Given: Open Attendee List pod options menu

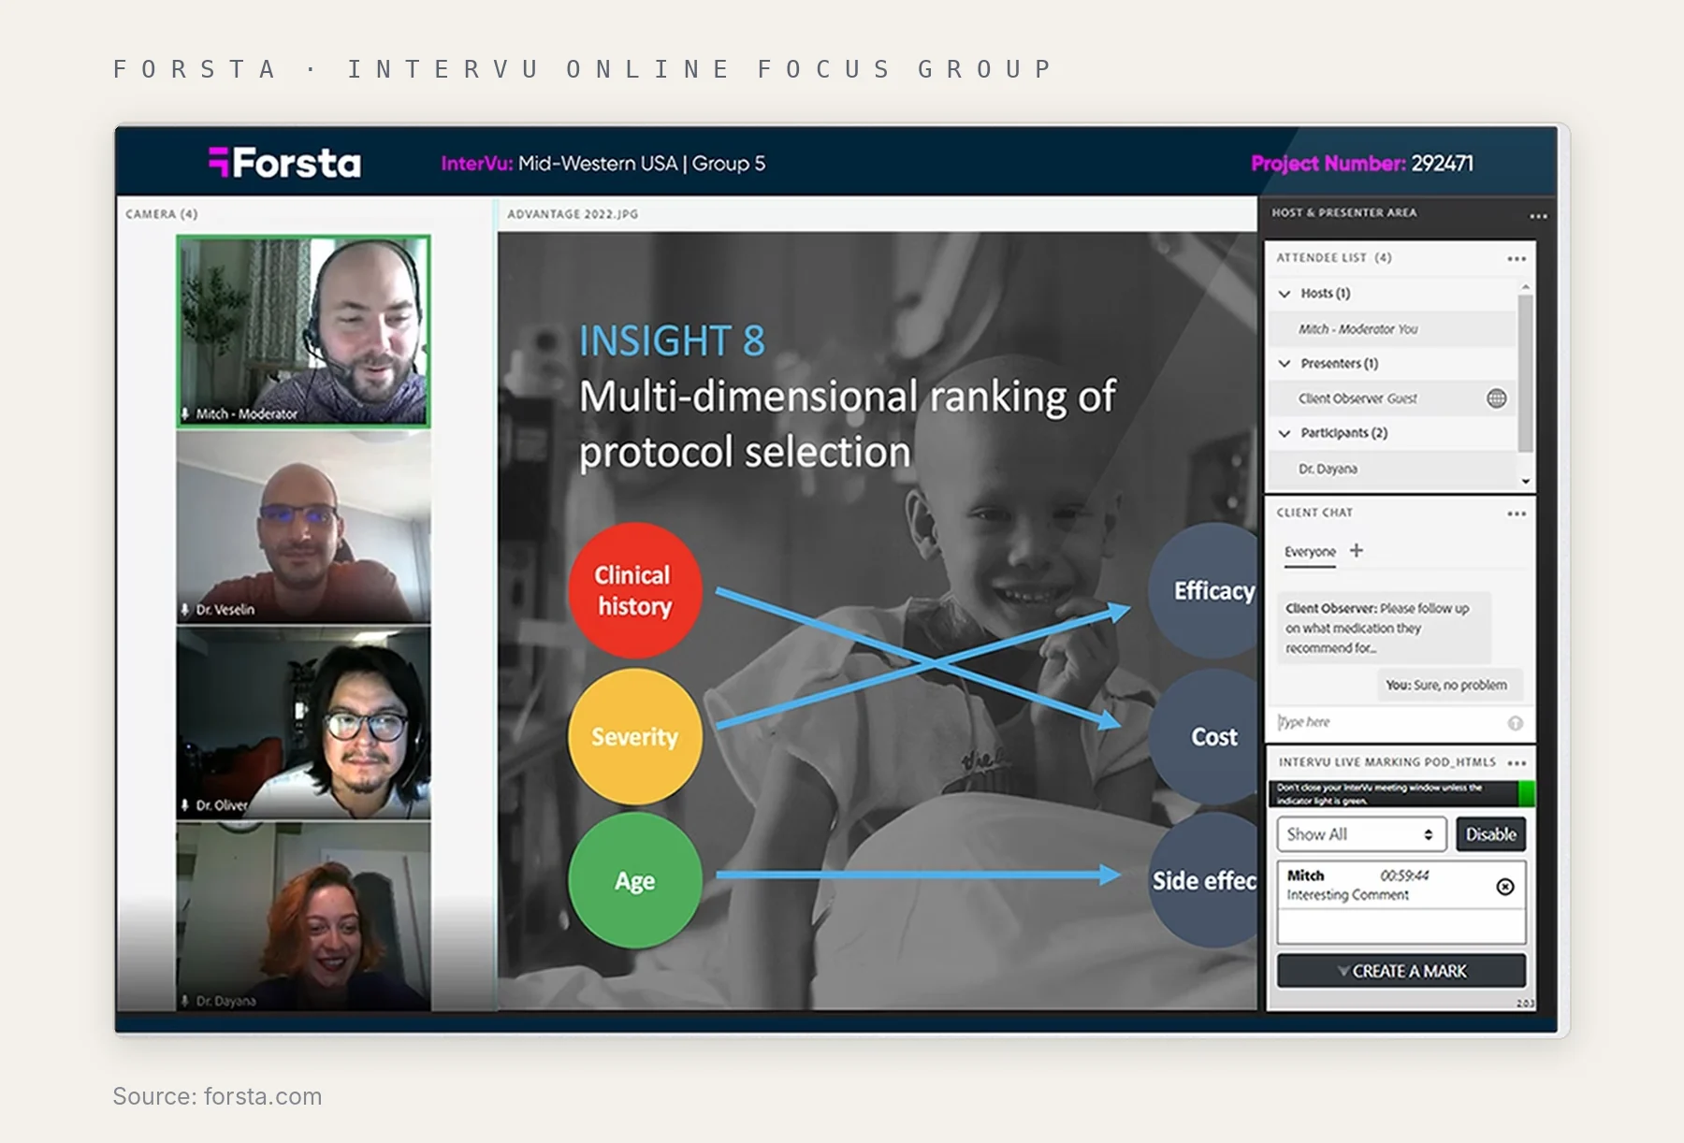Looking at the screenshot, I should [x=1517, y=259].
